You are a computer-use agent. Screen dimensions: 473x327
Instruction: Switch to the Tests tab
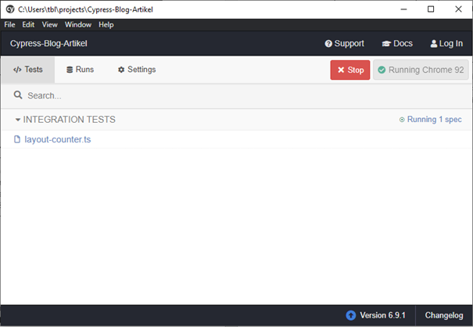tap(27, 70)
